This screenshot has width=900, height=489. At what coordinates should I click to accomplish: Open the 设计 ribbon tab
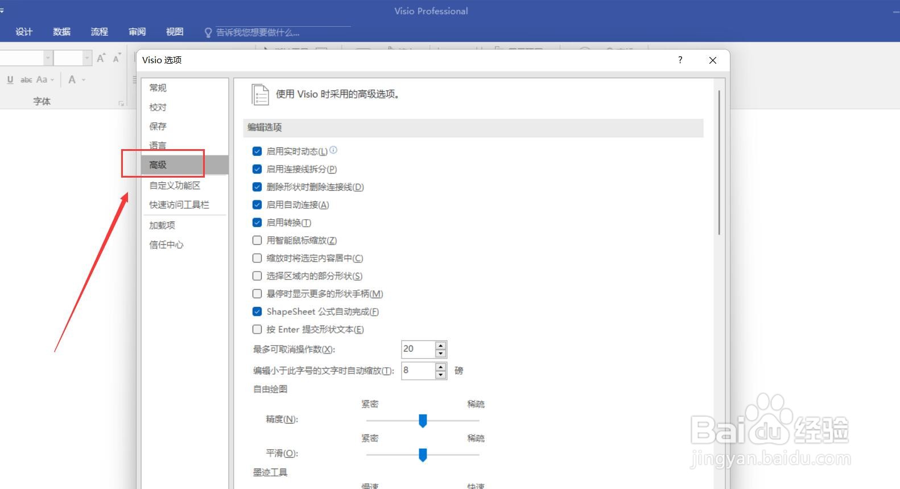coord(24,32)
